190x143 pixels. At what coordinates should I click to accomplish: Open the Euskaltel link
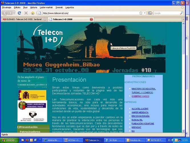[137, 120]
